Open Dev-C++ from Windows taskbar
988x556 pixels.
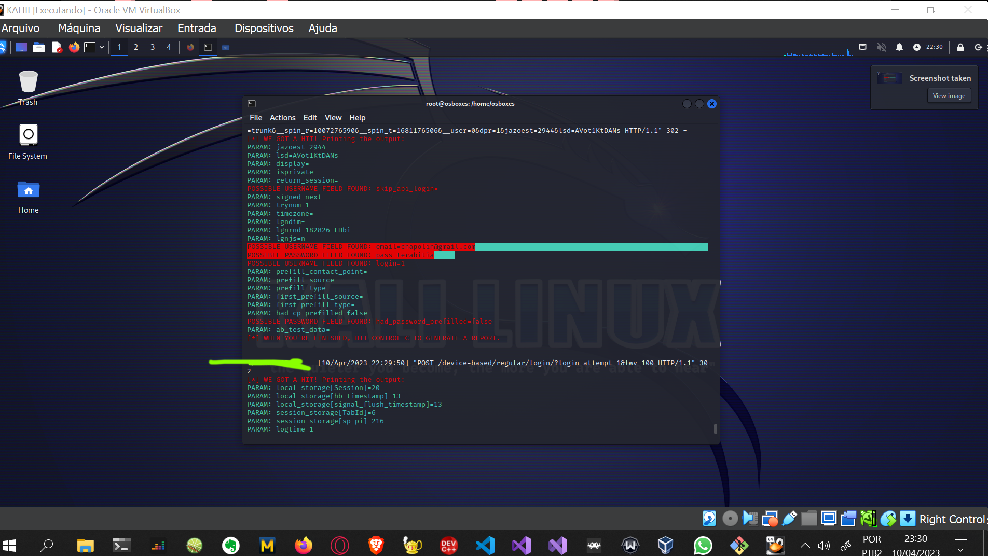(449, 545)
